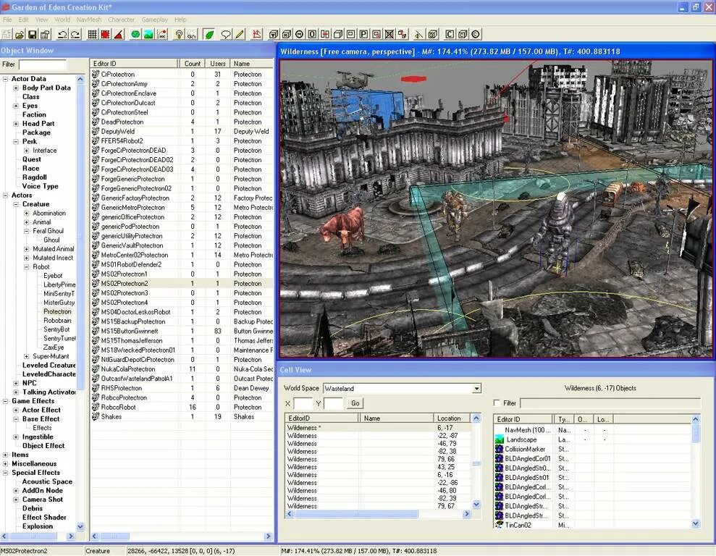Select the NukaColaProtectron row
The image size is (716, 556).
pyautogui.click(x=182, y=368)
